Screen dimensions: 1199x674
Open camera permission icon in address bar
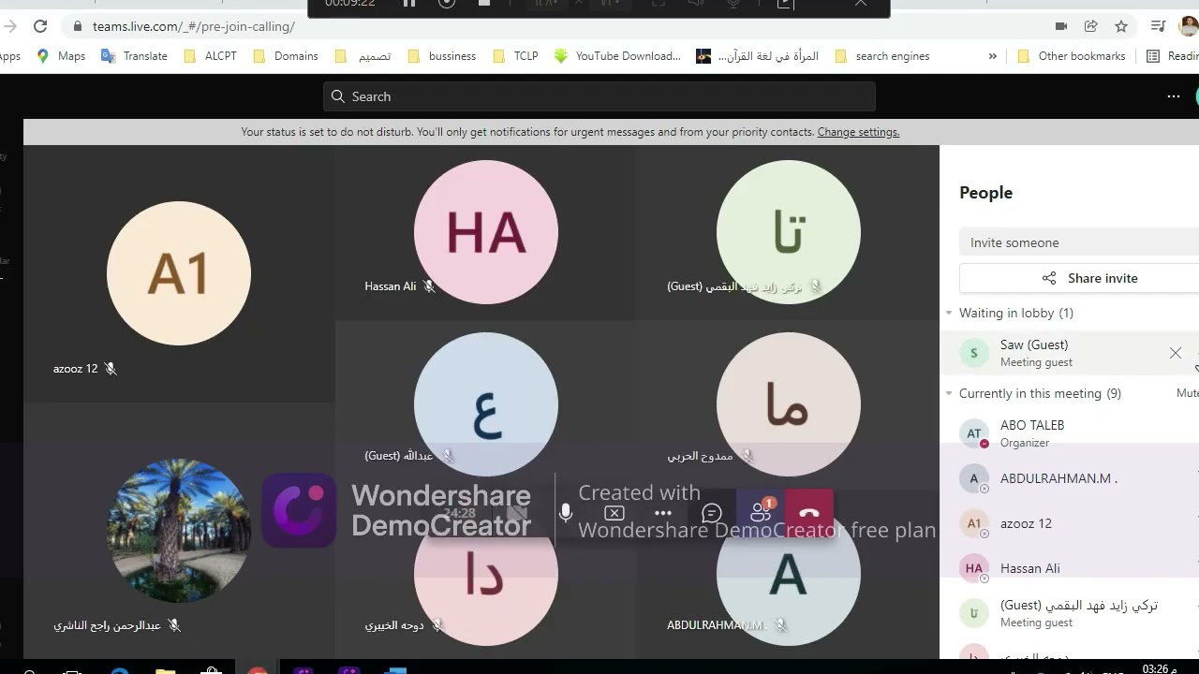[1061, 26]
